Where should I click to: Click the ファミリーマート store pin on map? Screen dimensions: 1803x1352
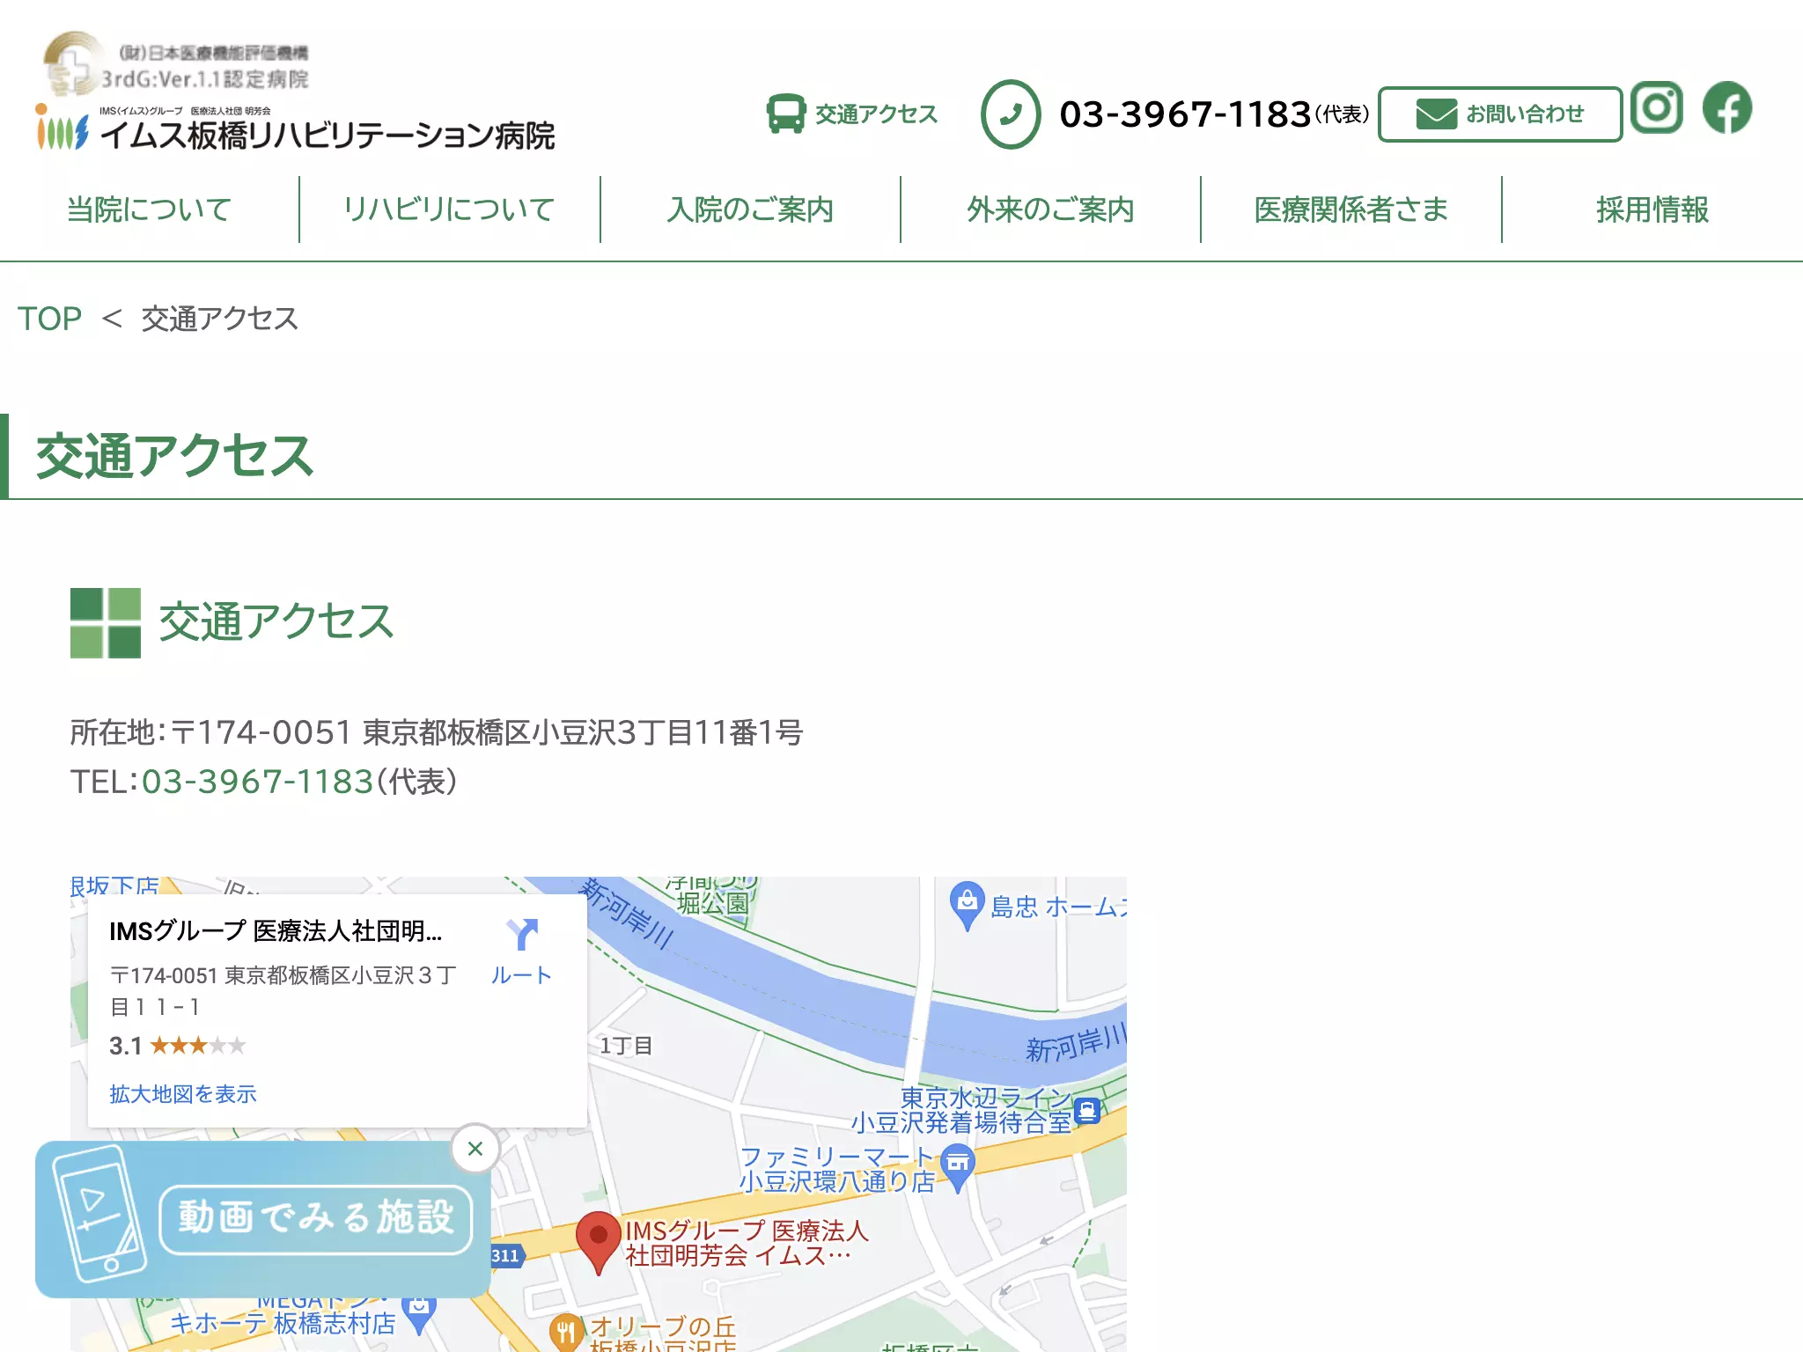click(958, 1167)
